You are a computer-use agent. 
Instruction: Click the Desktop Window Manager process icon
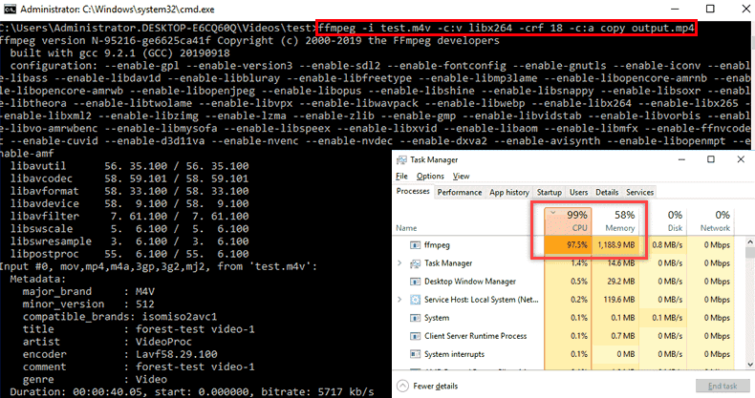click(415, 282)
